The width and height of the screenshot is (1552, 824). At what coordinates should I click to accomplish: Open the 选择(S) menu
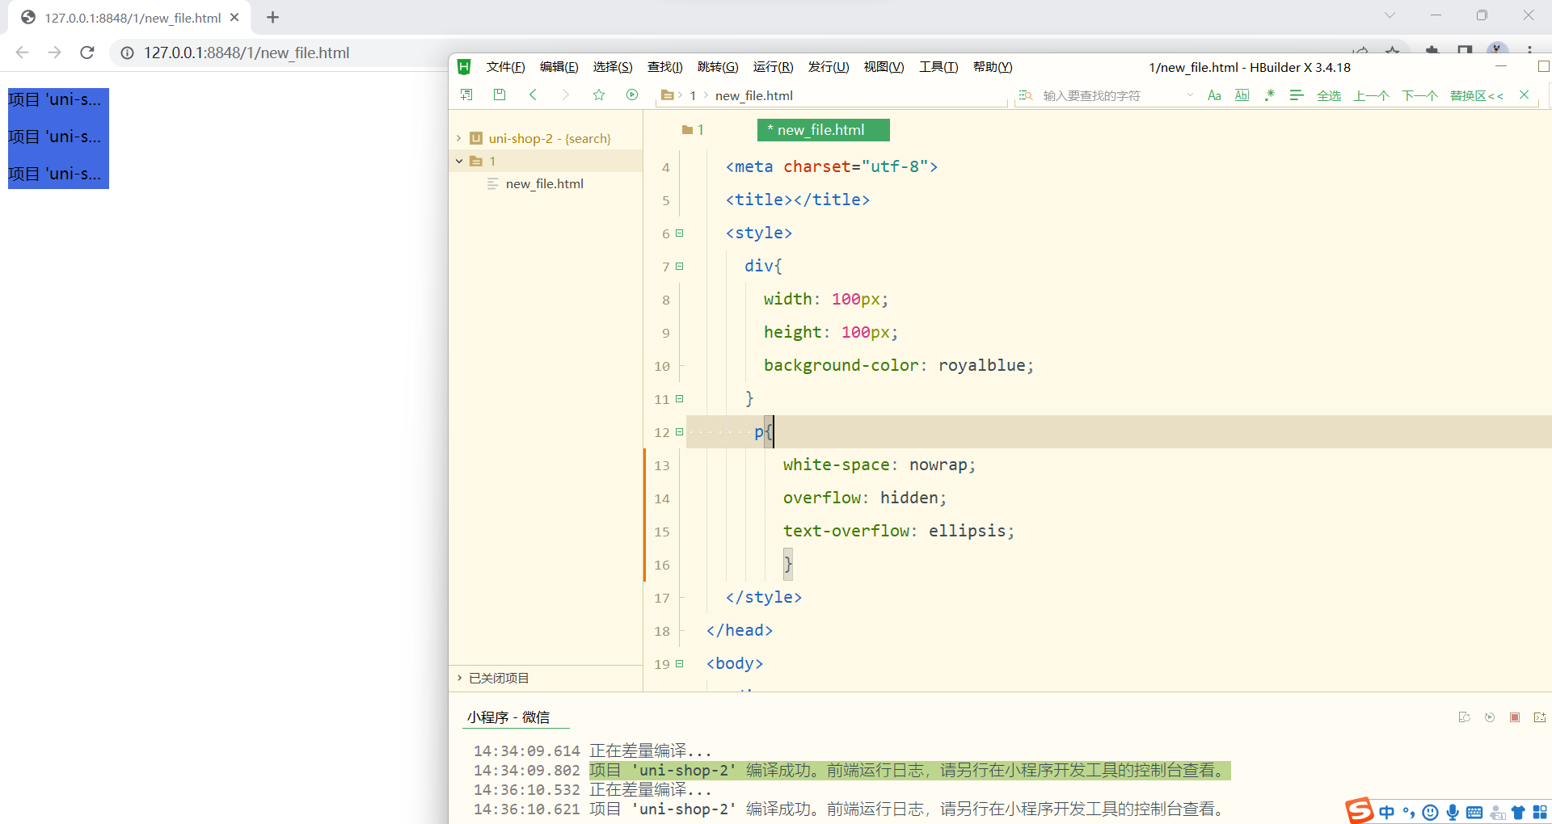pos(613,67)
